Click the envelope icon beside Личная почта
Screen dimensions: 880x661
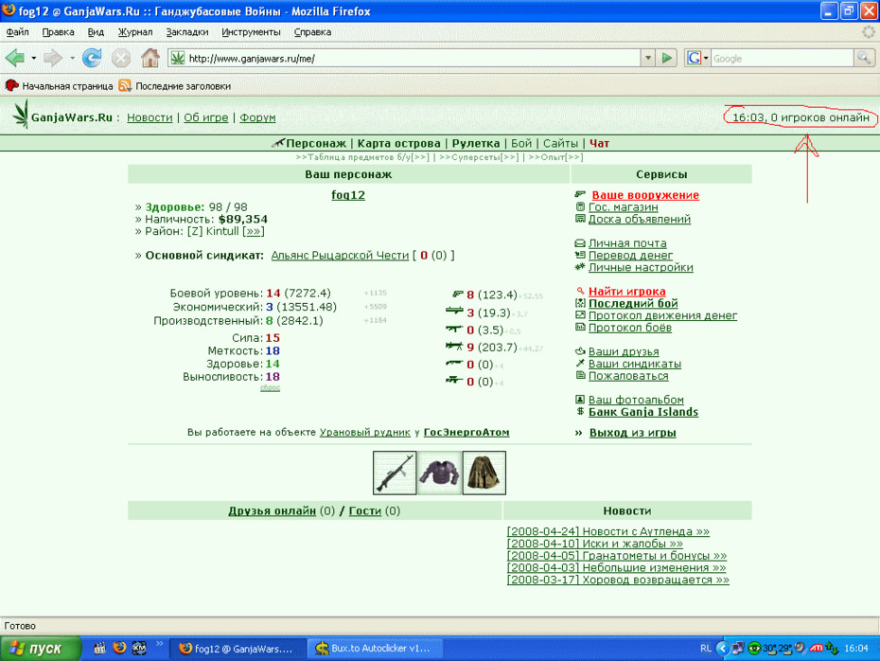580,243
